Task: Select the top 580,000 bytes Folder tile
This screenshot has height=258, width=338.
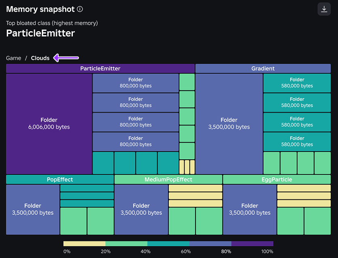Action: (297, 83)
